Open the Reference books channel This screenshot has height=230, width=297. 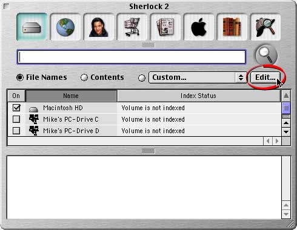pos(232,27)
